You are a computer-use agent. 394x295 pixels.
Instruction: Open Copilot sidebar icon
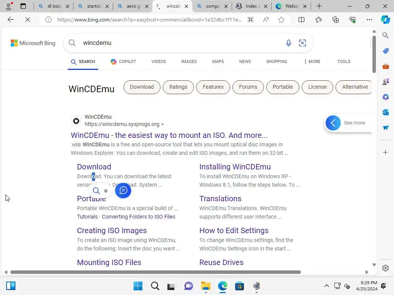(x=386, y=20)
